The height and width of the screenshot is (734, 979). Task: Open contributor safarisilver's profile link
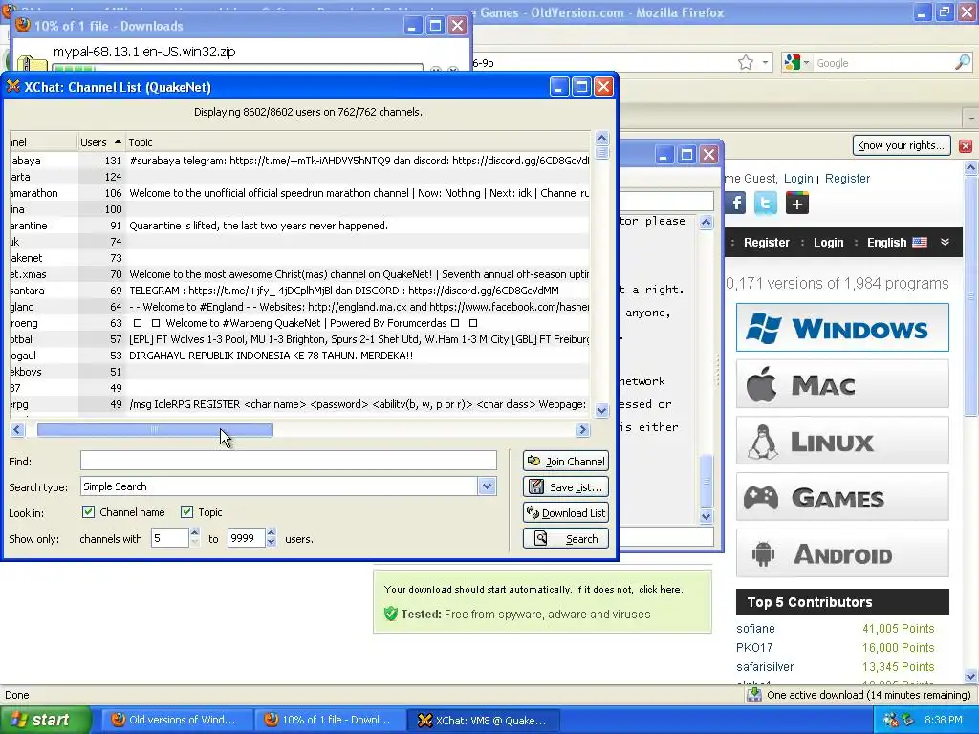click(765, 666)
